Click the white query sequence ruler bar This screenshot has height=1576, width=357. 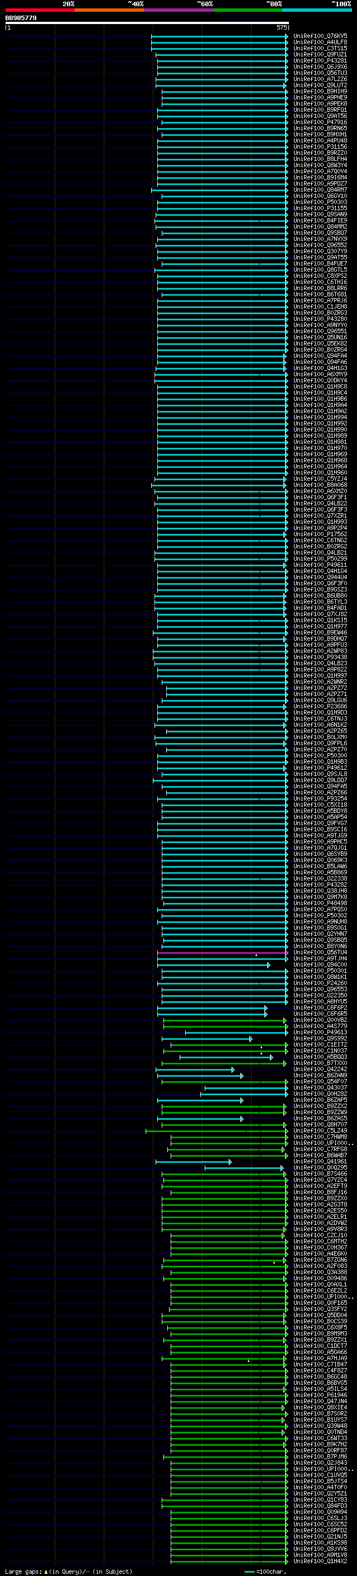pyautogui.click(x=147, y=23)
